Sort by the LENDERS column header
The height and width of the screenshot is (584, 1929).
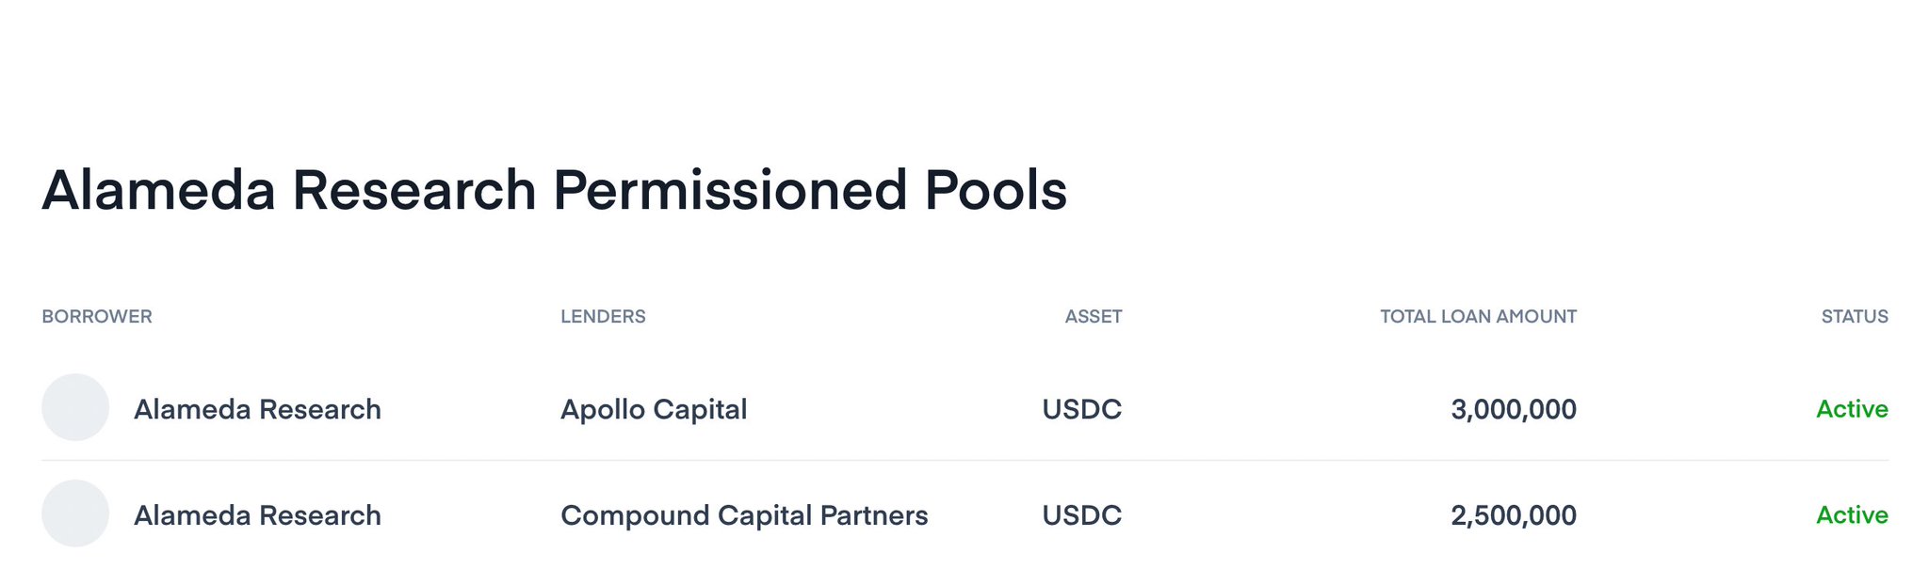pos(603,317)
